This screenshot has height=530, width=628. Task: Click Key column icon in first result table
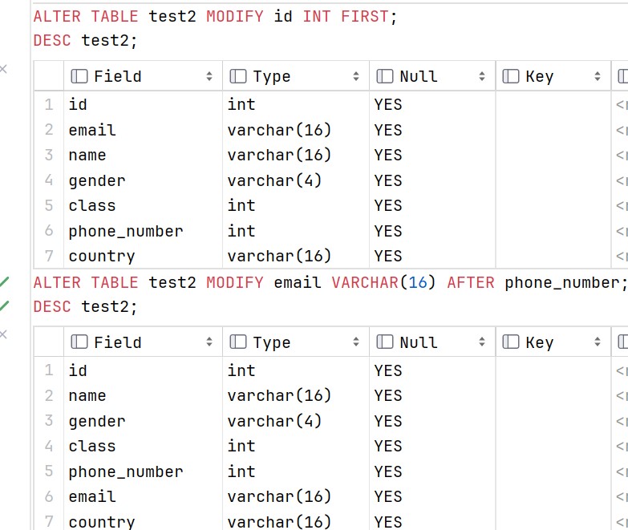point(511,76)
